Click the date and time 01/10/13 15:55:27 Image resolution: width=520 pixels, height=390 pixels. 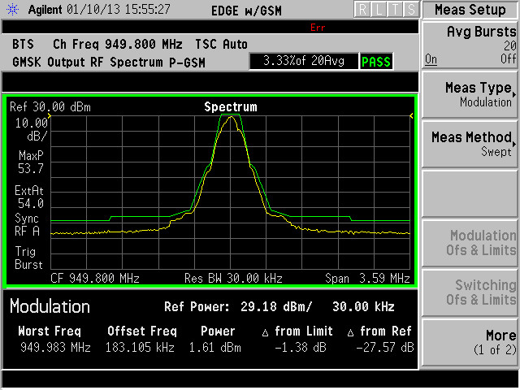(x=119, y=9)
